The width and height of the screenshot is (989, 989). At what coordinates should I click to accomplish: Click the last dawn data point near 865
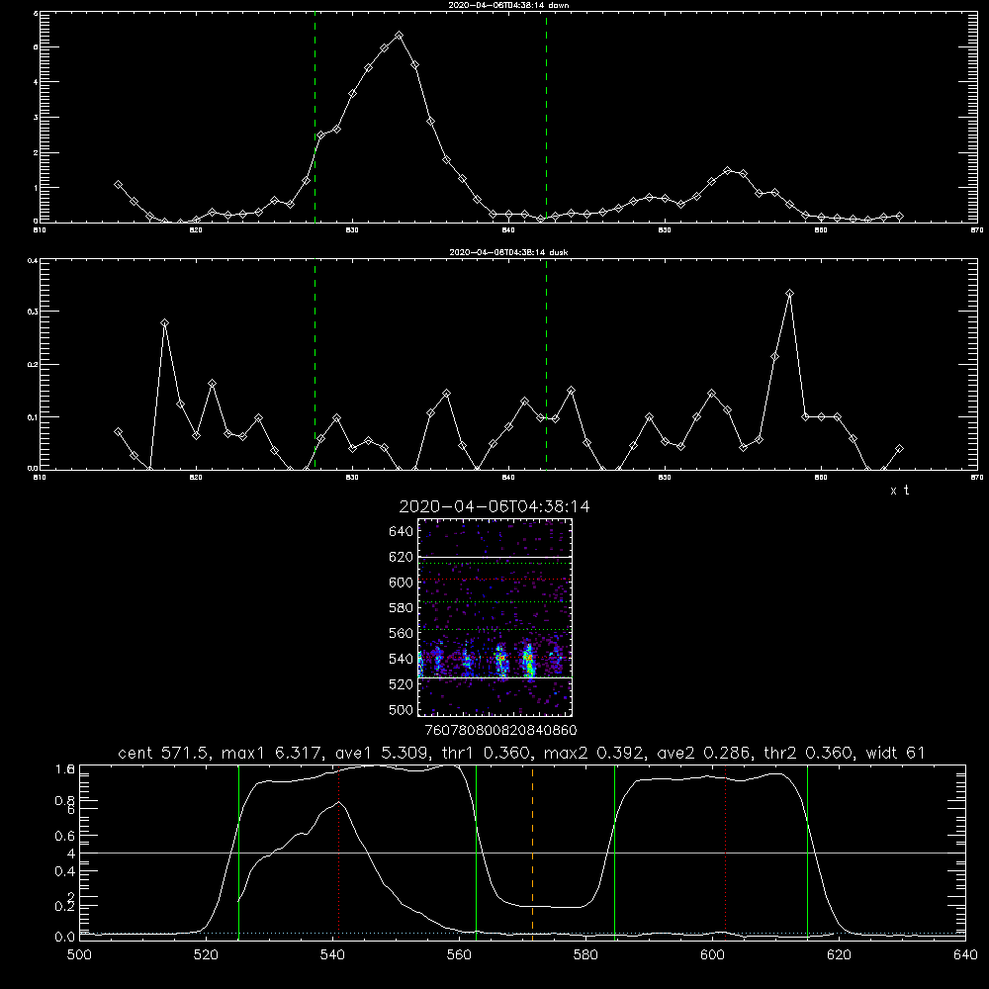pos(899,217)
